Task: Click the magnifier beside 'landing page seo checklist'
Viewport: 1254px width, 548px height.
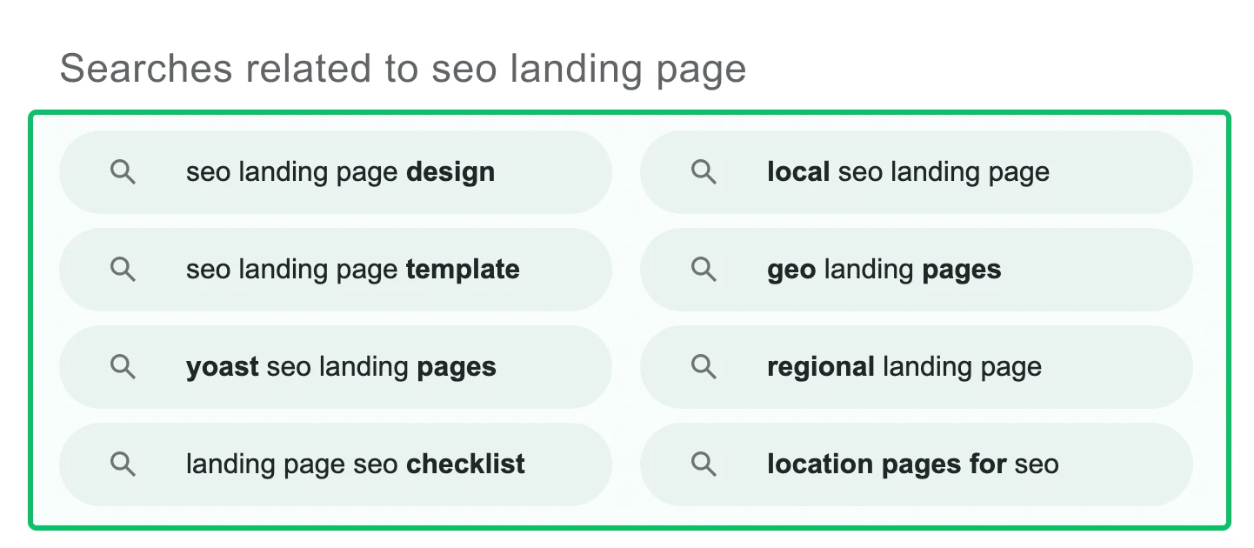Action: (x=123, y=464)
